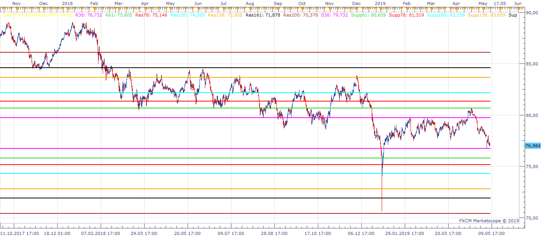The height and width of the screenshot is (238, 547).
Task: Select the Res100: 74,305 legend entry
Action: coord(187,15)
